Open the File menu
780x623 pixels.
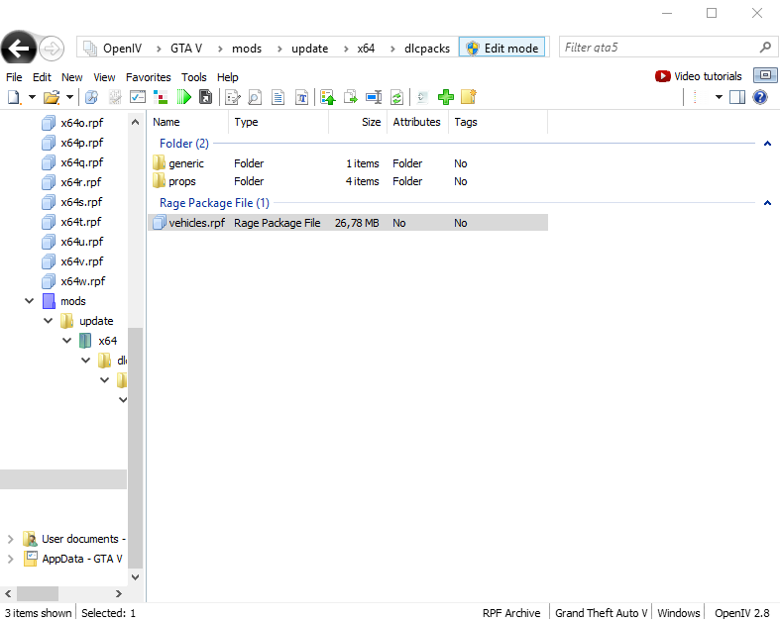pos(14,77)
